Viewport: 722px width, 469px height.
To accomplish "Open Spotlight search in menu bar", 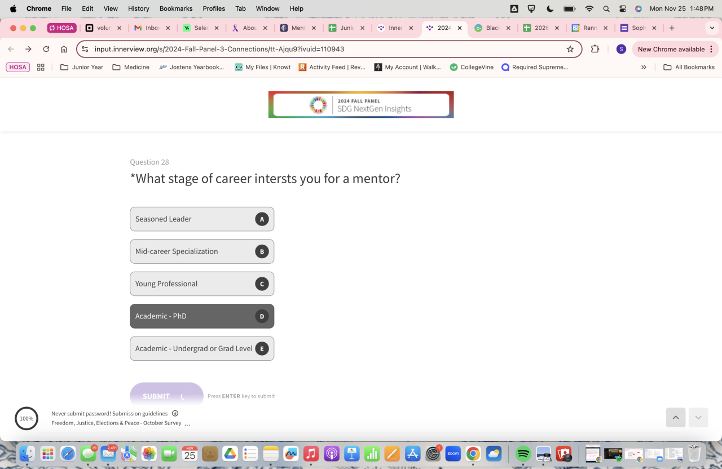I will pyautogui.click(x=606, y=8).
